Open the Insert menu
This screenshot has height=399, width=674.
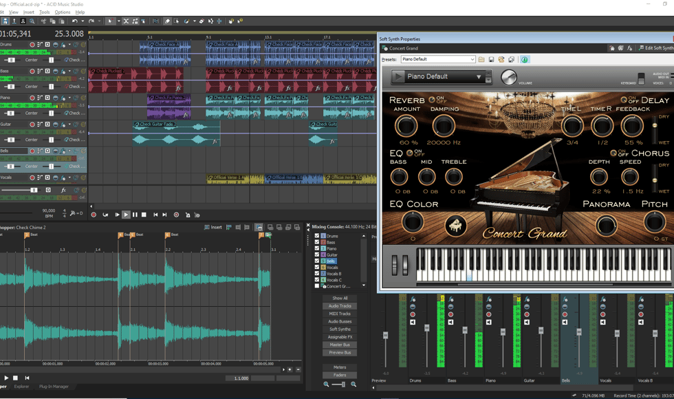pos(29,12)
